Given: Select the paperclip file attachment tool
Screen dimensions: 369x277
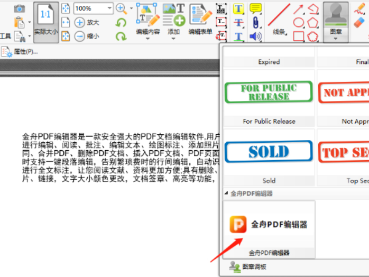Looking at the screenshot, I should click(255, 23).
